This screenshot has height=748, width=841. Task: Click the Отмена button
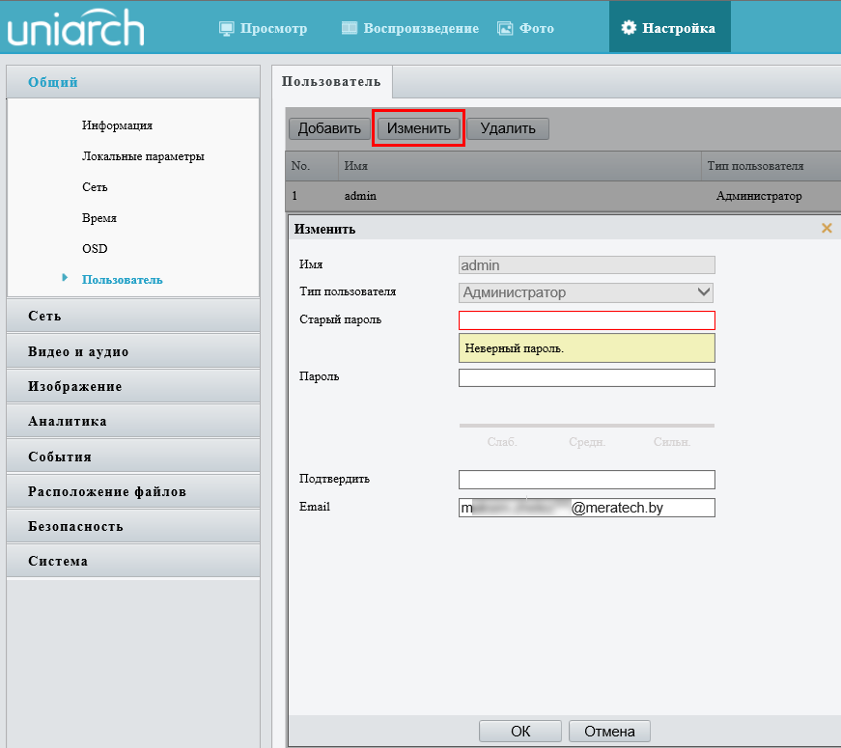click(609, 731)
